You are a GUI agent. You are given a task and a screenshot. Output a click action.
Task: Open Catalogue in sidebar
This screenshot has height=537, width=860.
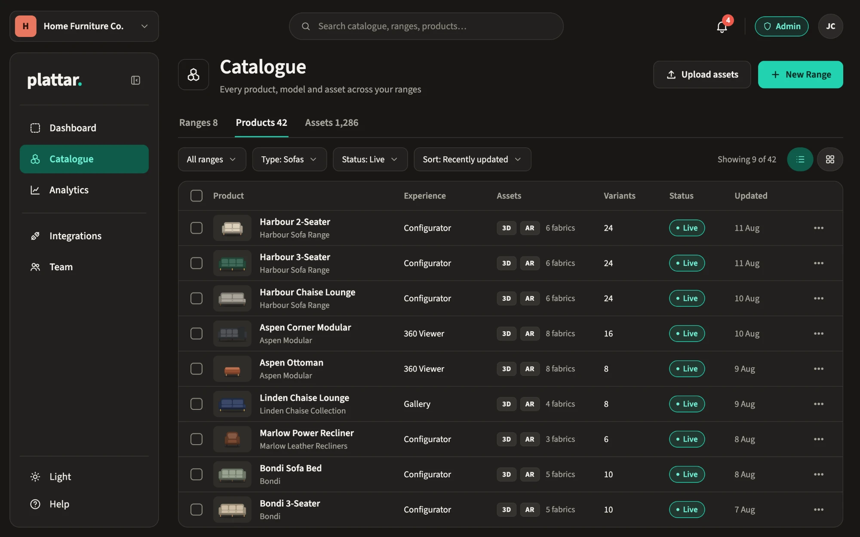(x=84, y=159)
